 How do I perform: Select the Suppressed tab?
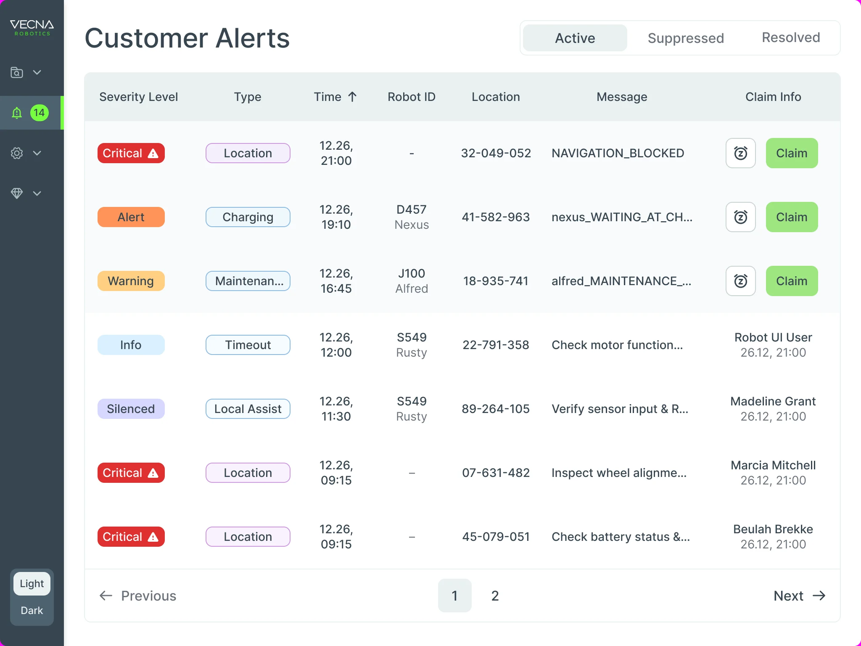[x=686, y=38]
